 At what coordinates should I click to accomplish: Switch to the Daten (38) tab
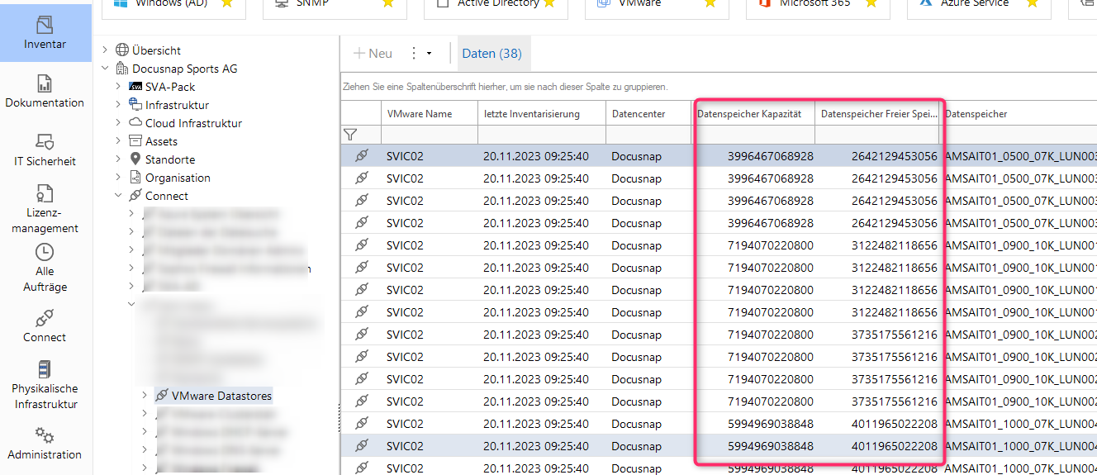(x=492, y=54)
